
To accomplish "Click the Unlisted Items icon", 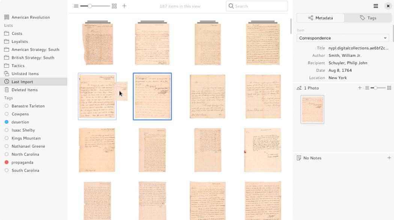I will pyautogui.click(x=6, y=74).
